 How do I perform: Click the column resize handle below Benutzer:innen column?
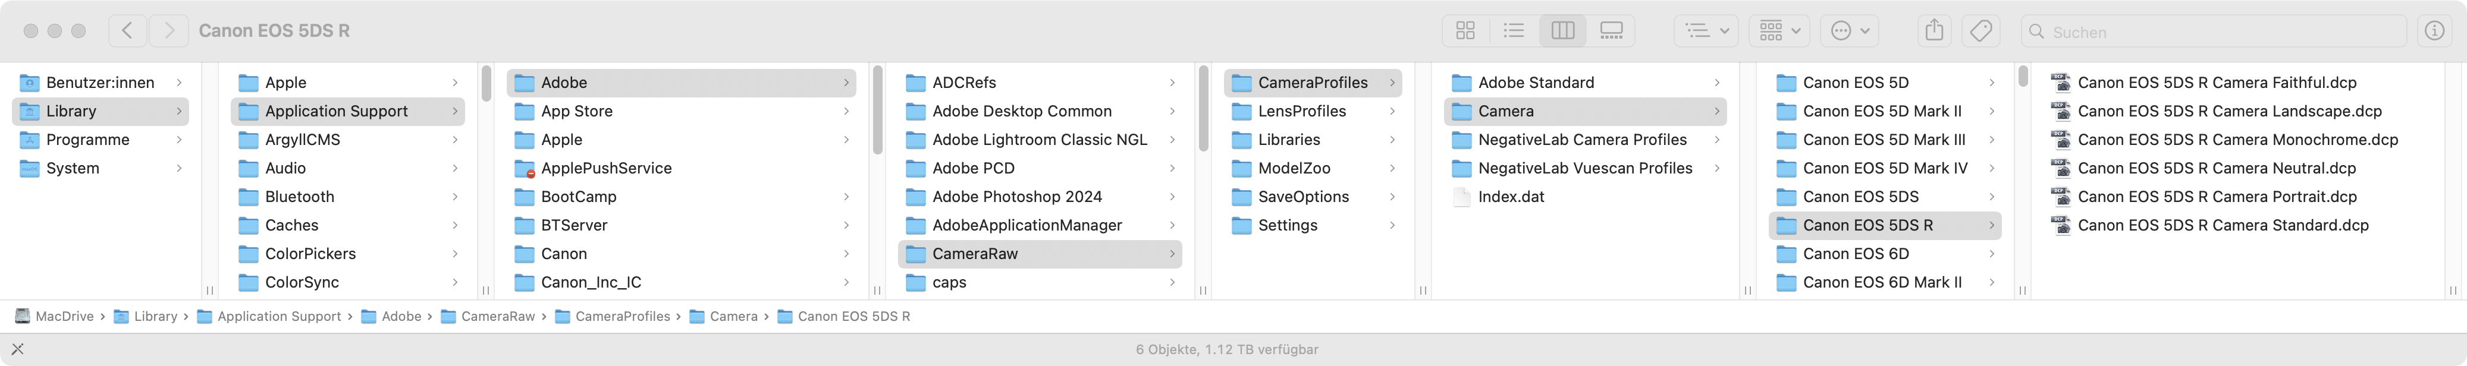(210, 289)
